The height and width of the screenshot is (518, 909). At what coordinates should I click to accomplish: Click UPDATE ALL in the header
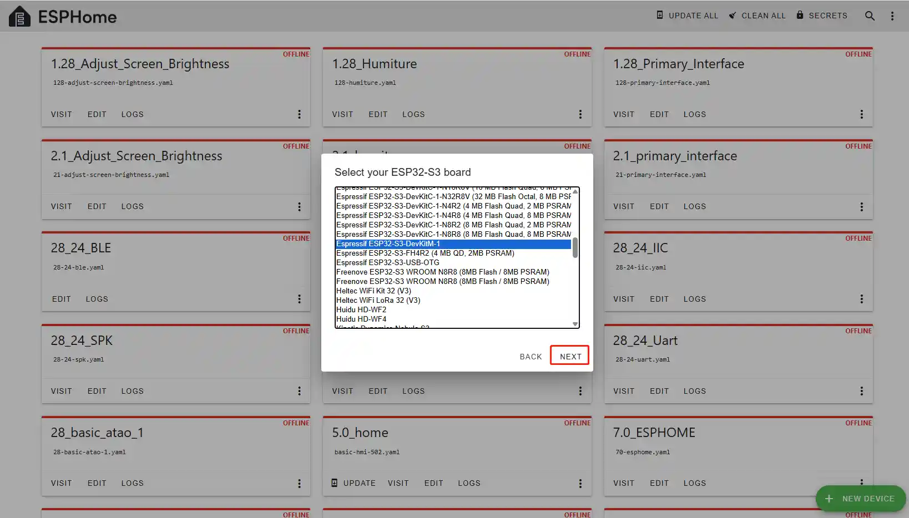point(687,16)
